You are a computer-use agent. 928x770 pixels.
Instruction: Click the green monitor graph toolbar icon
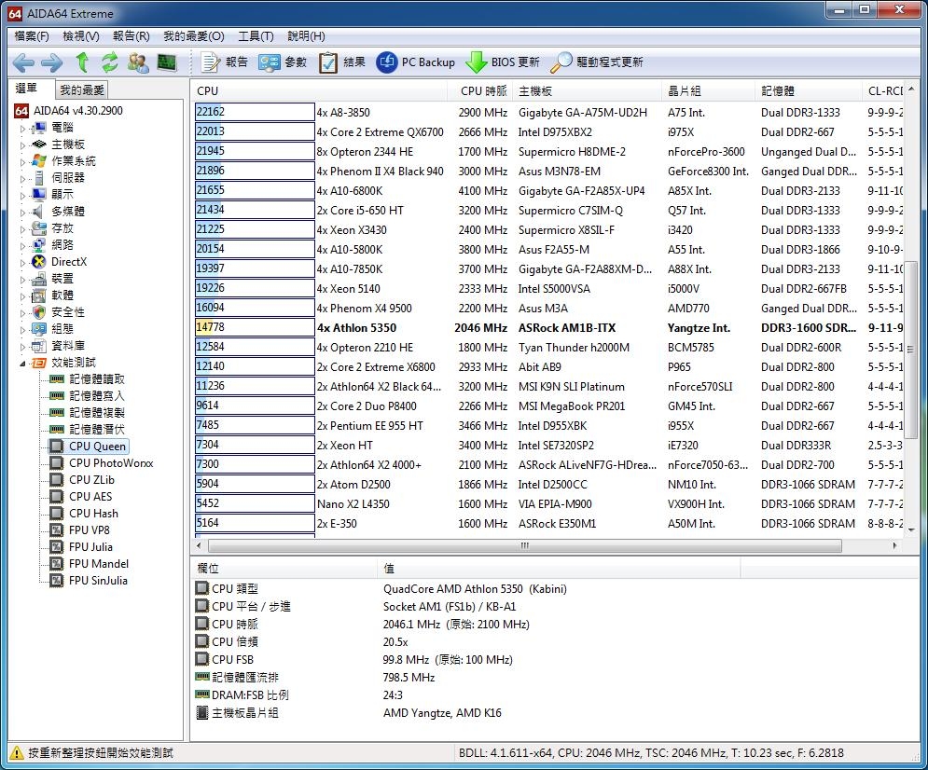(167, 62)
